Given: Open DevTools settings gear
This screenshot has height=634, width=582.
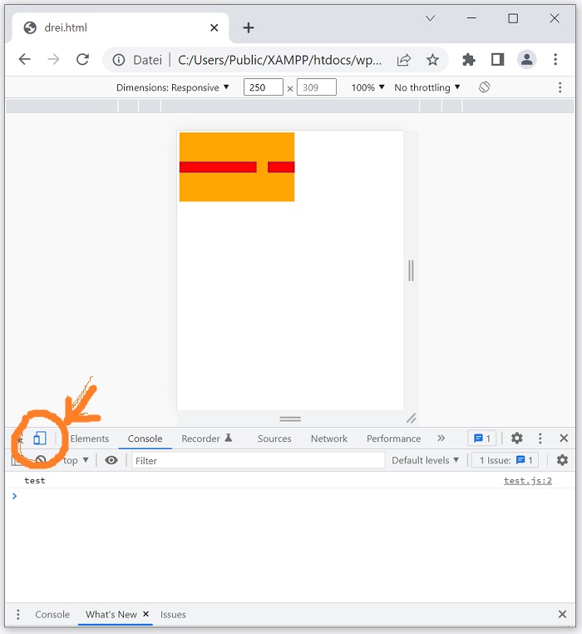Looking at the screenshot, I should click(517, 438).
